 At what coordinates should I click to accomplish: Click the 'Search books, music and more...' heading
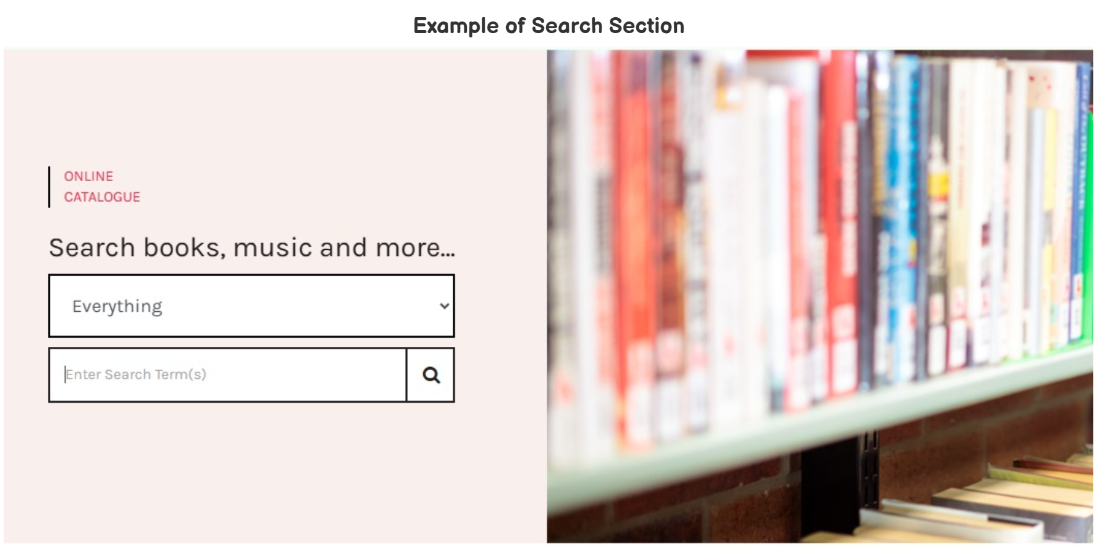tap(252, 247)
